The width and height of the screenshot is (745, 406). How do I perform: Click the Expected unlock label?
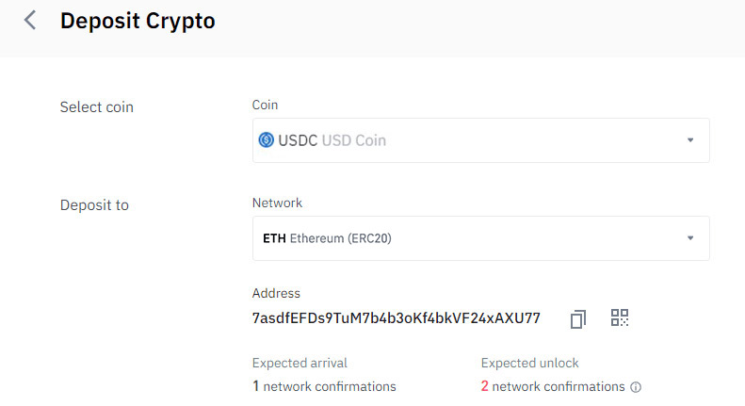tap(529, 363)
